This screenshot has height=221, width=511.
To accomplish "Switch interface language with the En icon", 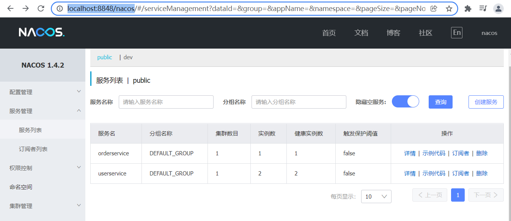I will click(457, 33).
